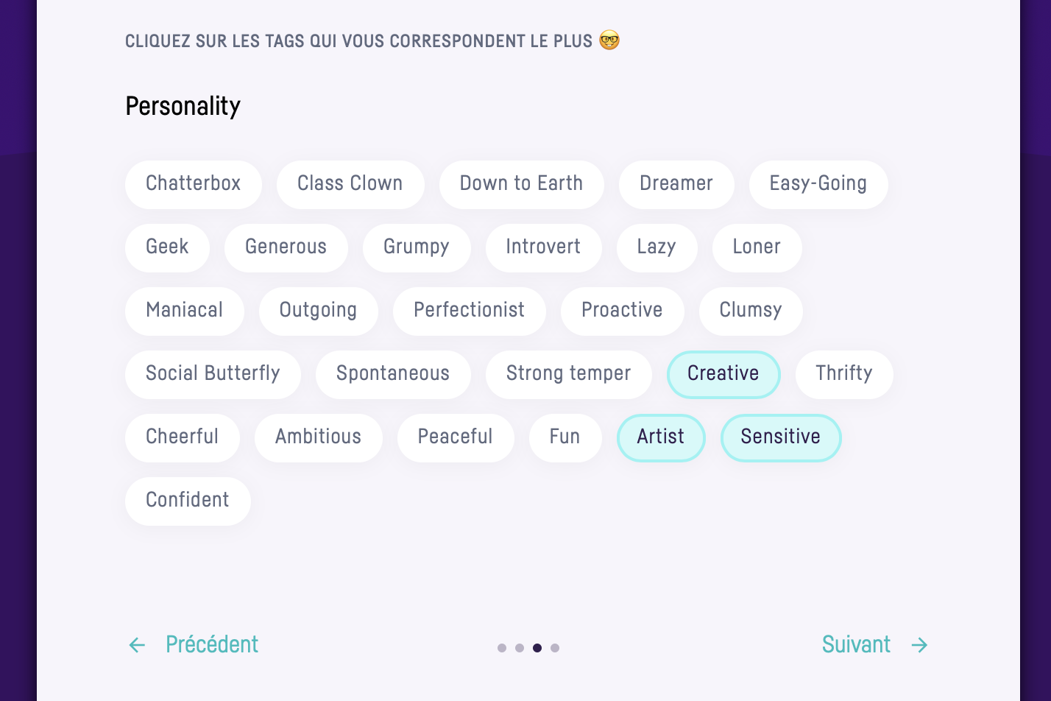Jump to the first pagination dot
1051x701 pixels.
click(502, 648)
